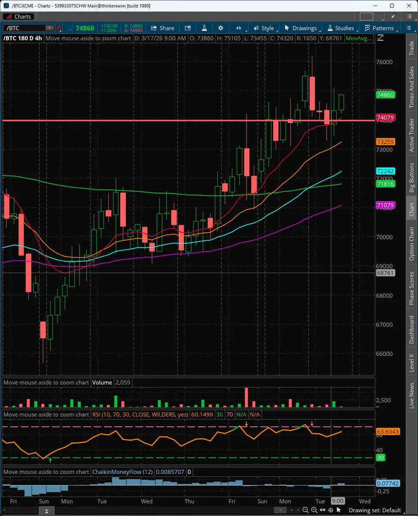
Task: Click the pin icon in the header
Action: 393,16
